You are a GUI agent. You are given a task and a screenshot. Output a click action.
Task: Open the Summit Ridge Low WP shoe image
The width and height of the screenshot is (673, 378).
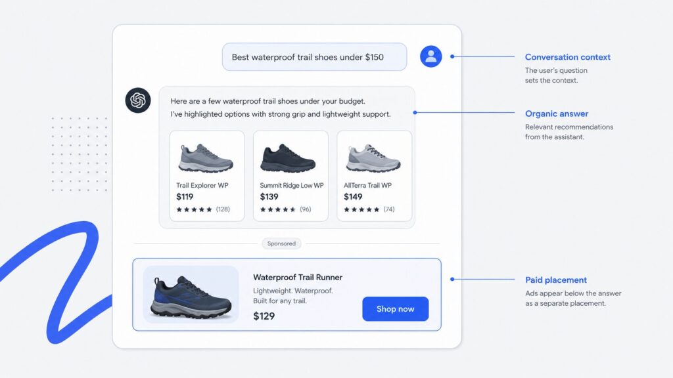pyautogui.click(x=288, y=158)
